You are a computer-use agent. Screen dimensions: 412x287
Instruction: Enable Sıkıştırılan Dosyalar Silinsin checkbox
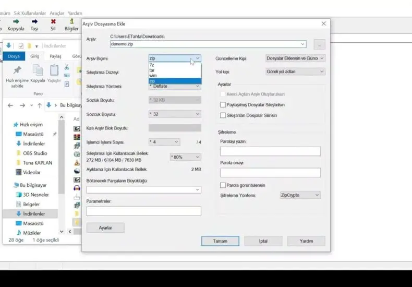[223, 115]
